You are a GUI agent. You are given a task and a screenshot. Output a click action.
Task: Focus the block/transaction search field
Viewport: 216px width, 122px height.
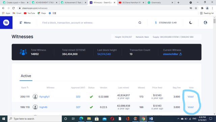88,23
